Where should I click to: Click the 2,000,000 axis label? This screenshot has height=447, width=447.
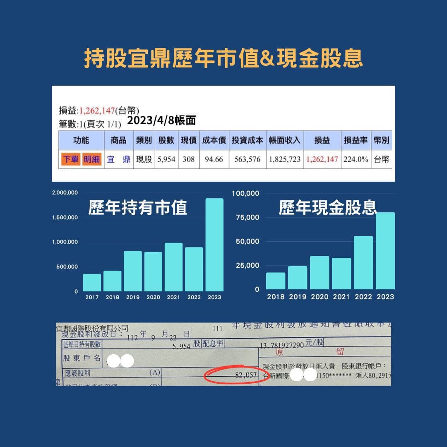[x=65, y=193]
